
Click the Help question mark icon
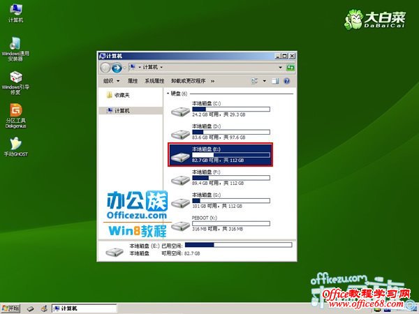(287, 81)
